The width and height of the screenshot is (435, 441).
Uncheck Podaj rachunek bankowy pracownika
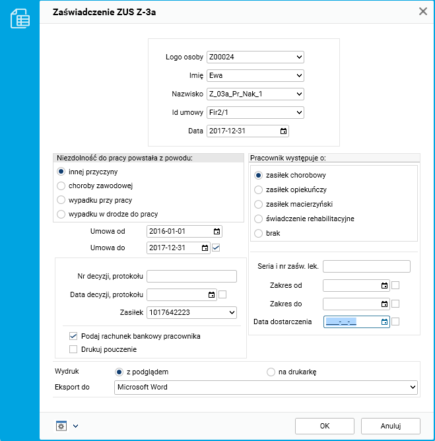click(x=73, y=336)
